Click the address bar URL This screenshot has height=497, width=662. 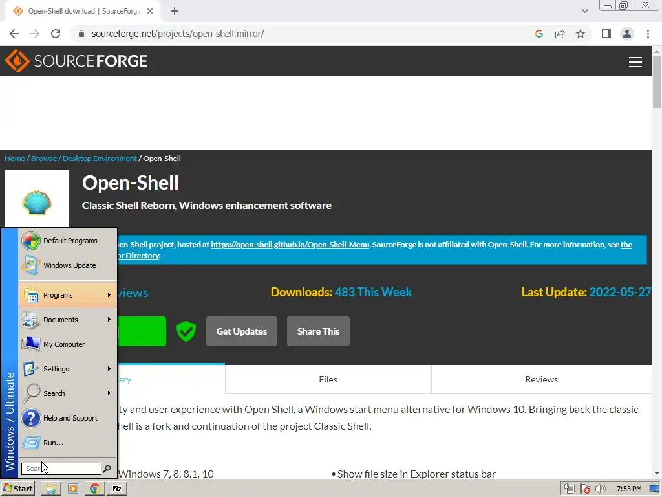pyautogui.click(x=178, y=34)
